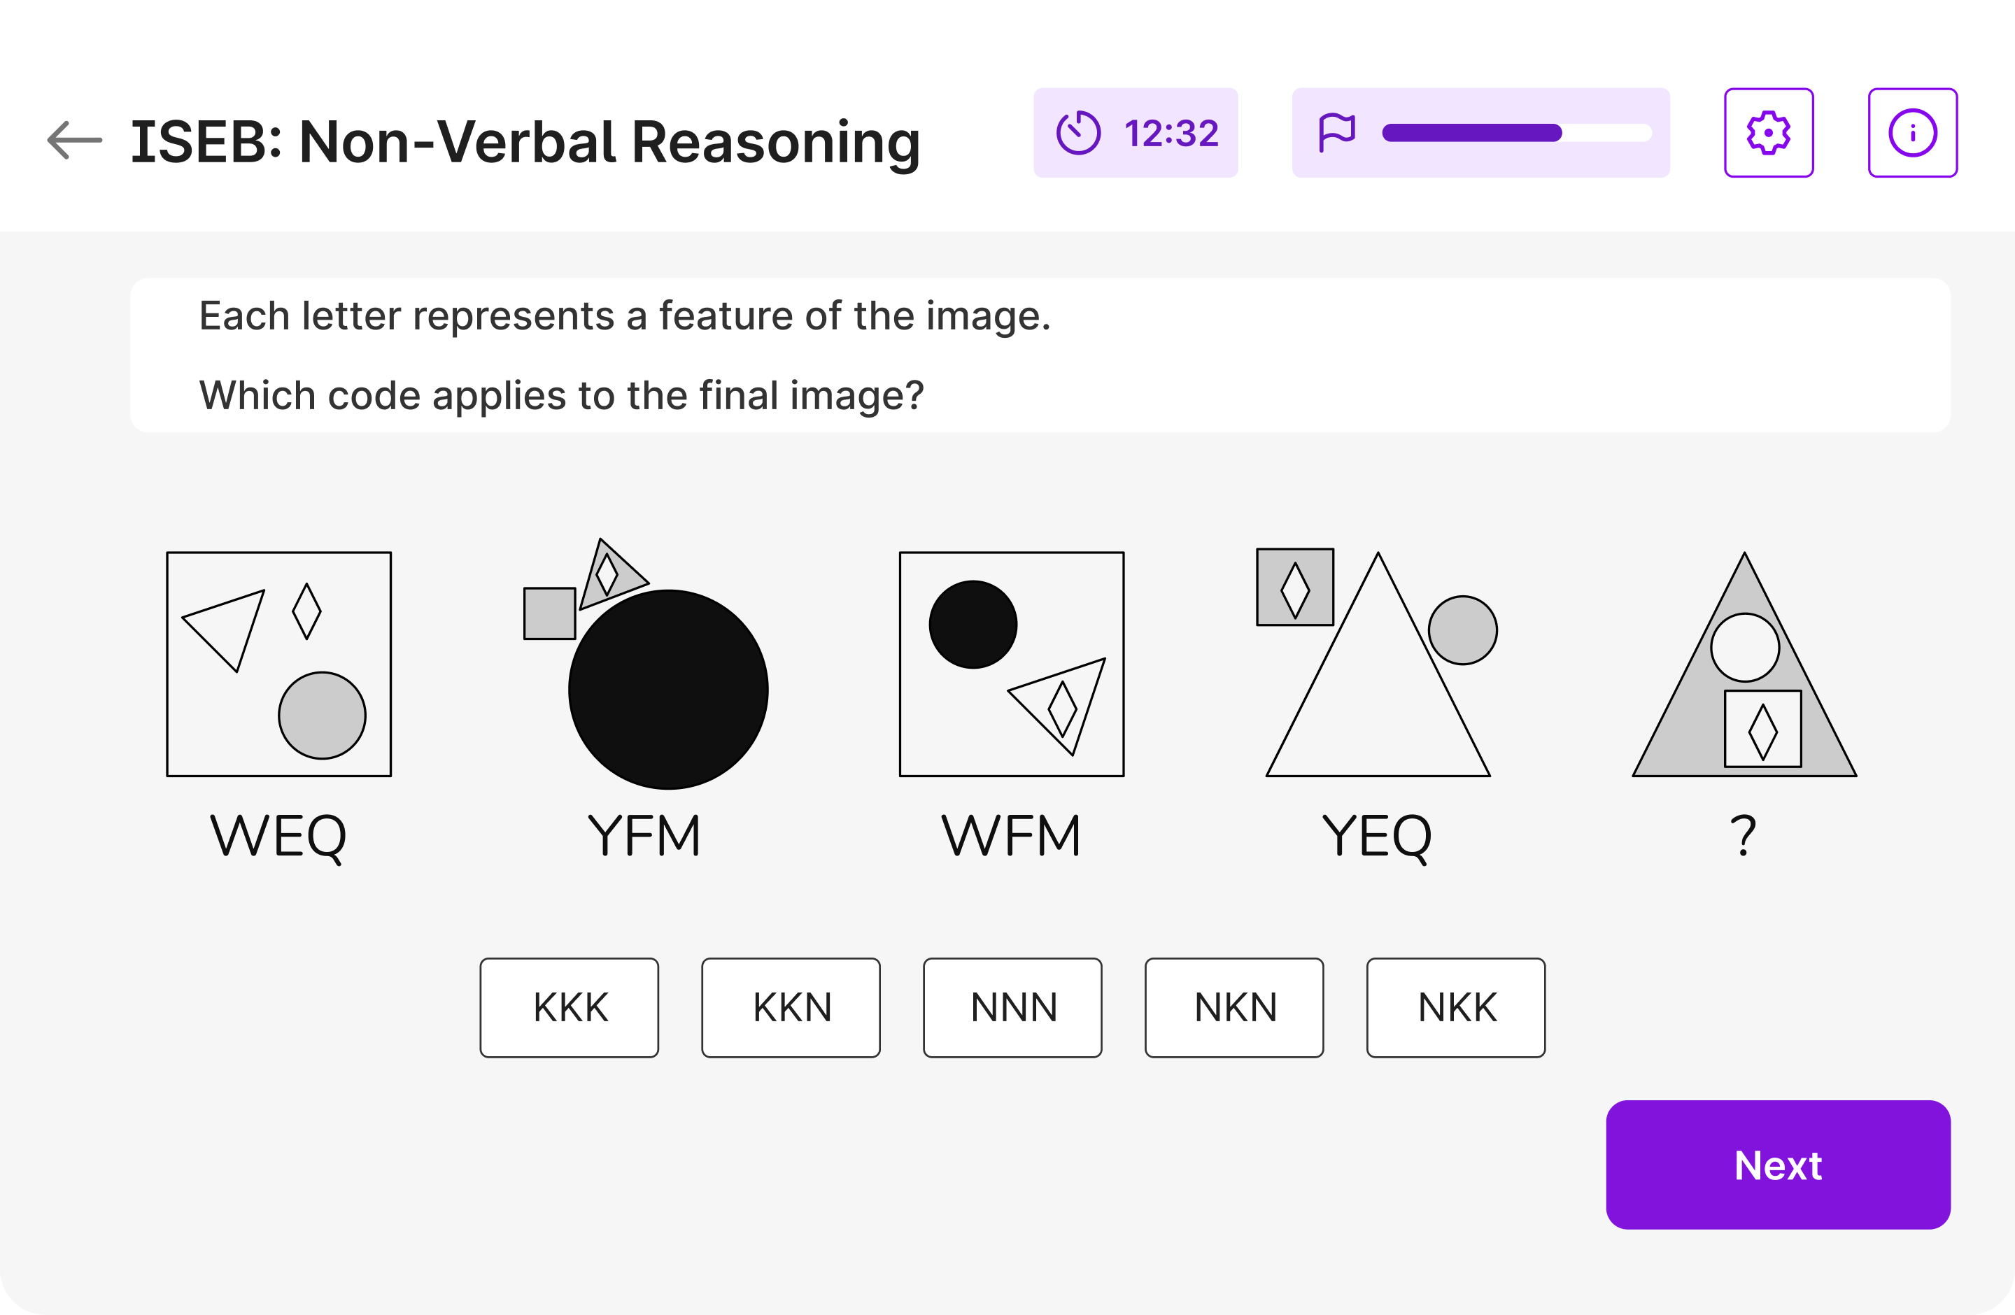Choose answer option NNN

click(x=1012, y=1007)
